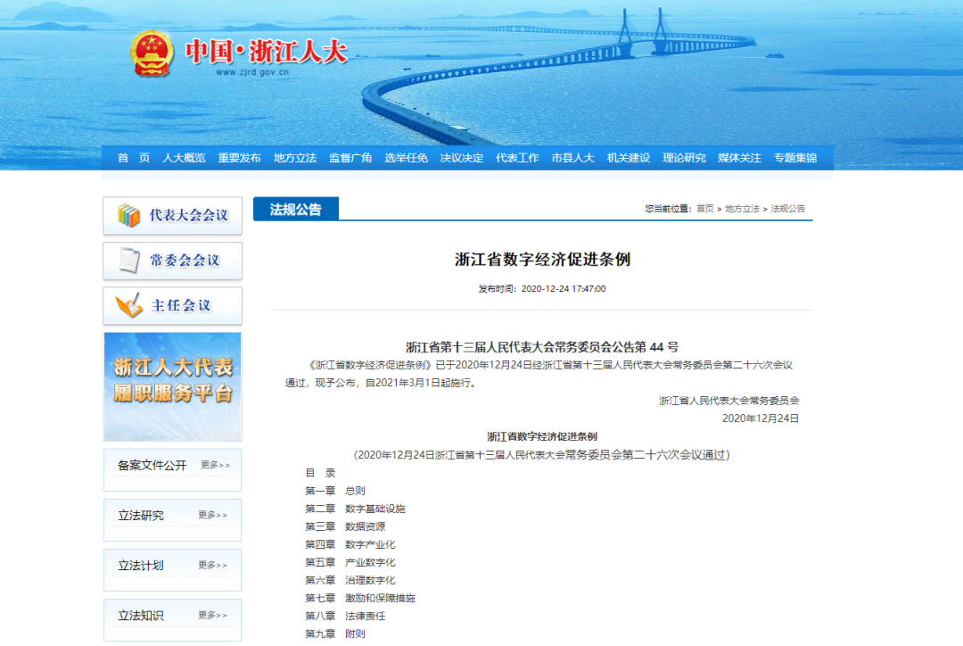Open 常委会会议 document icon button
The height and width of the screenshot is (646, 963).
[173, 261]
